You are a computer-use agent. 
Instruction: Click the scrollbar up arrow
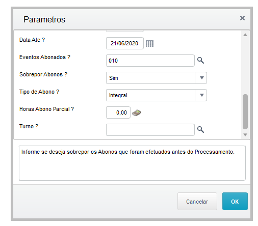tap(245, 35)
